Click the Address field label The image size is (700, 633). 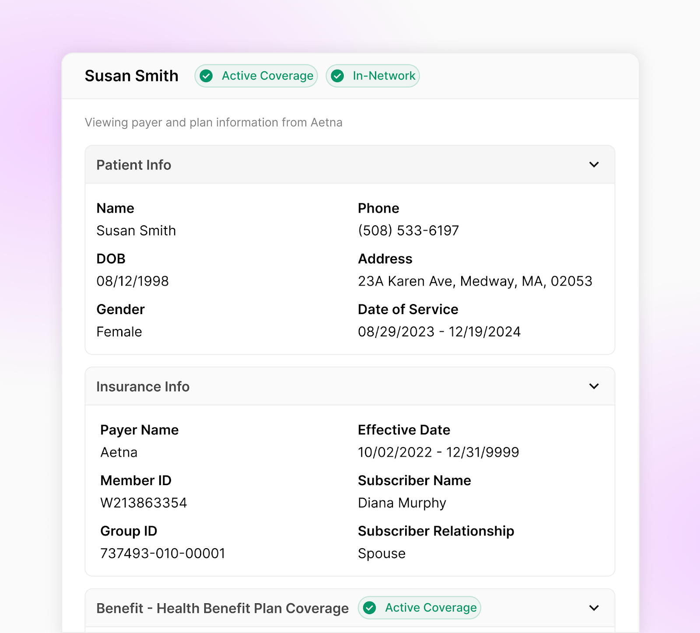coord(385,259)
